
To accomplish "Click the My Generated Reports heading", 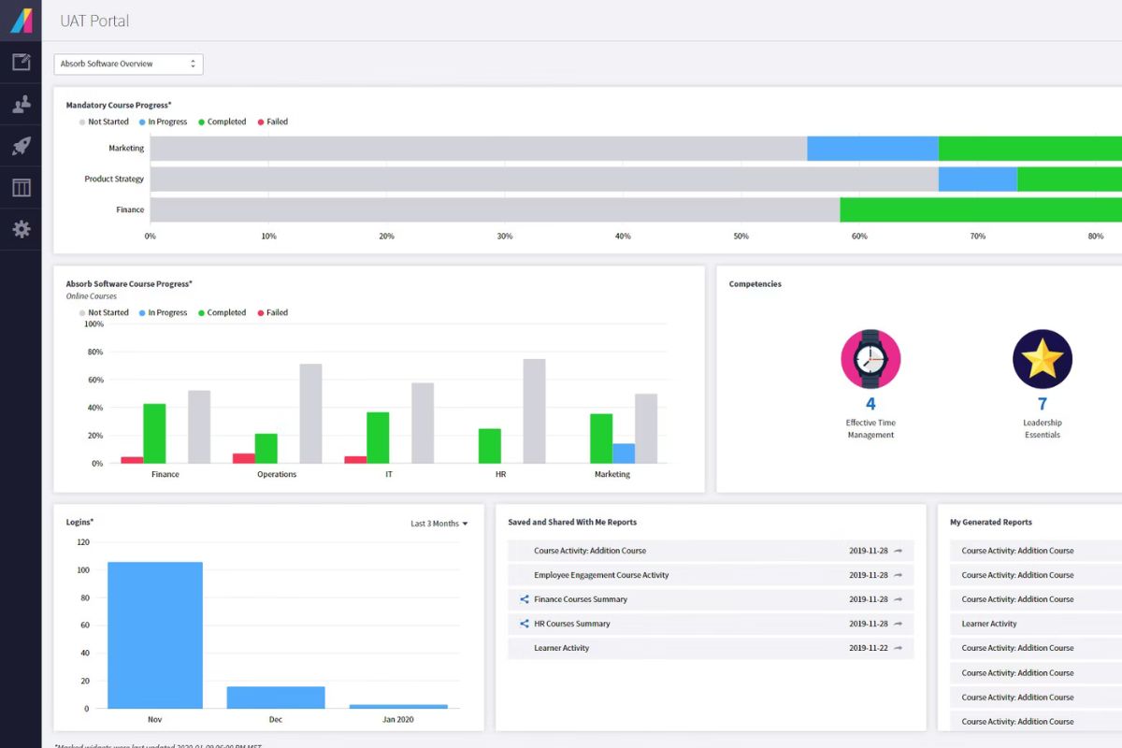I will [991, 523].
